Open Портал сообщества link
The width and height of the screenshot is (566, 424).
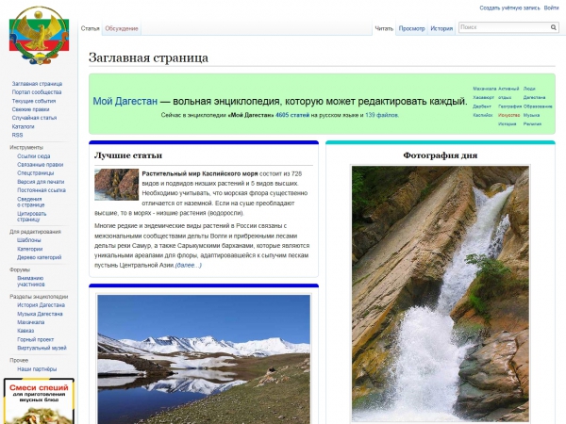[37, 92]
